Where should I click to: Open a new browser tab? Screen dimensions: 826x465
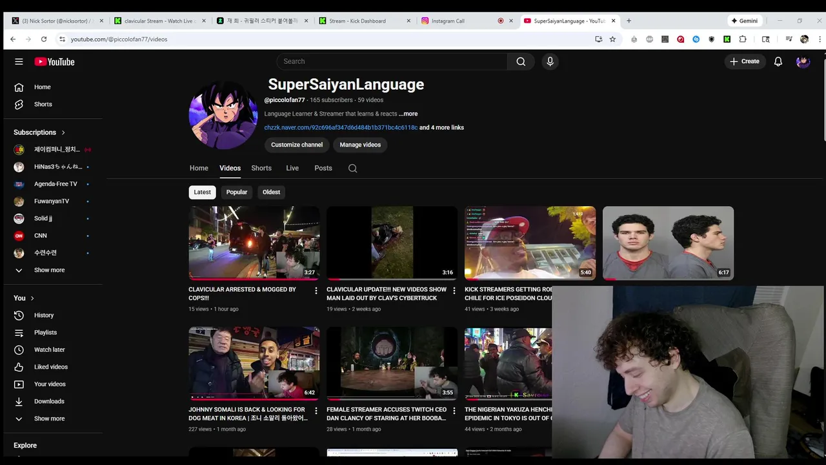pyautogui.click(x=629, y=21)
